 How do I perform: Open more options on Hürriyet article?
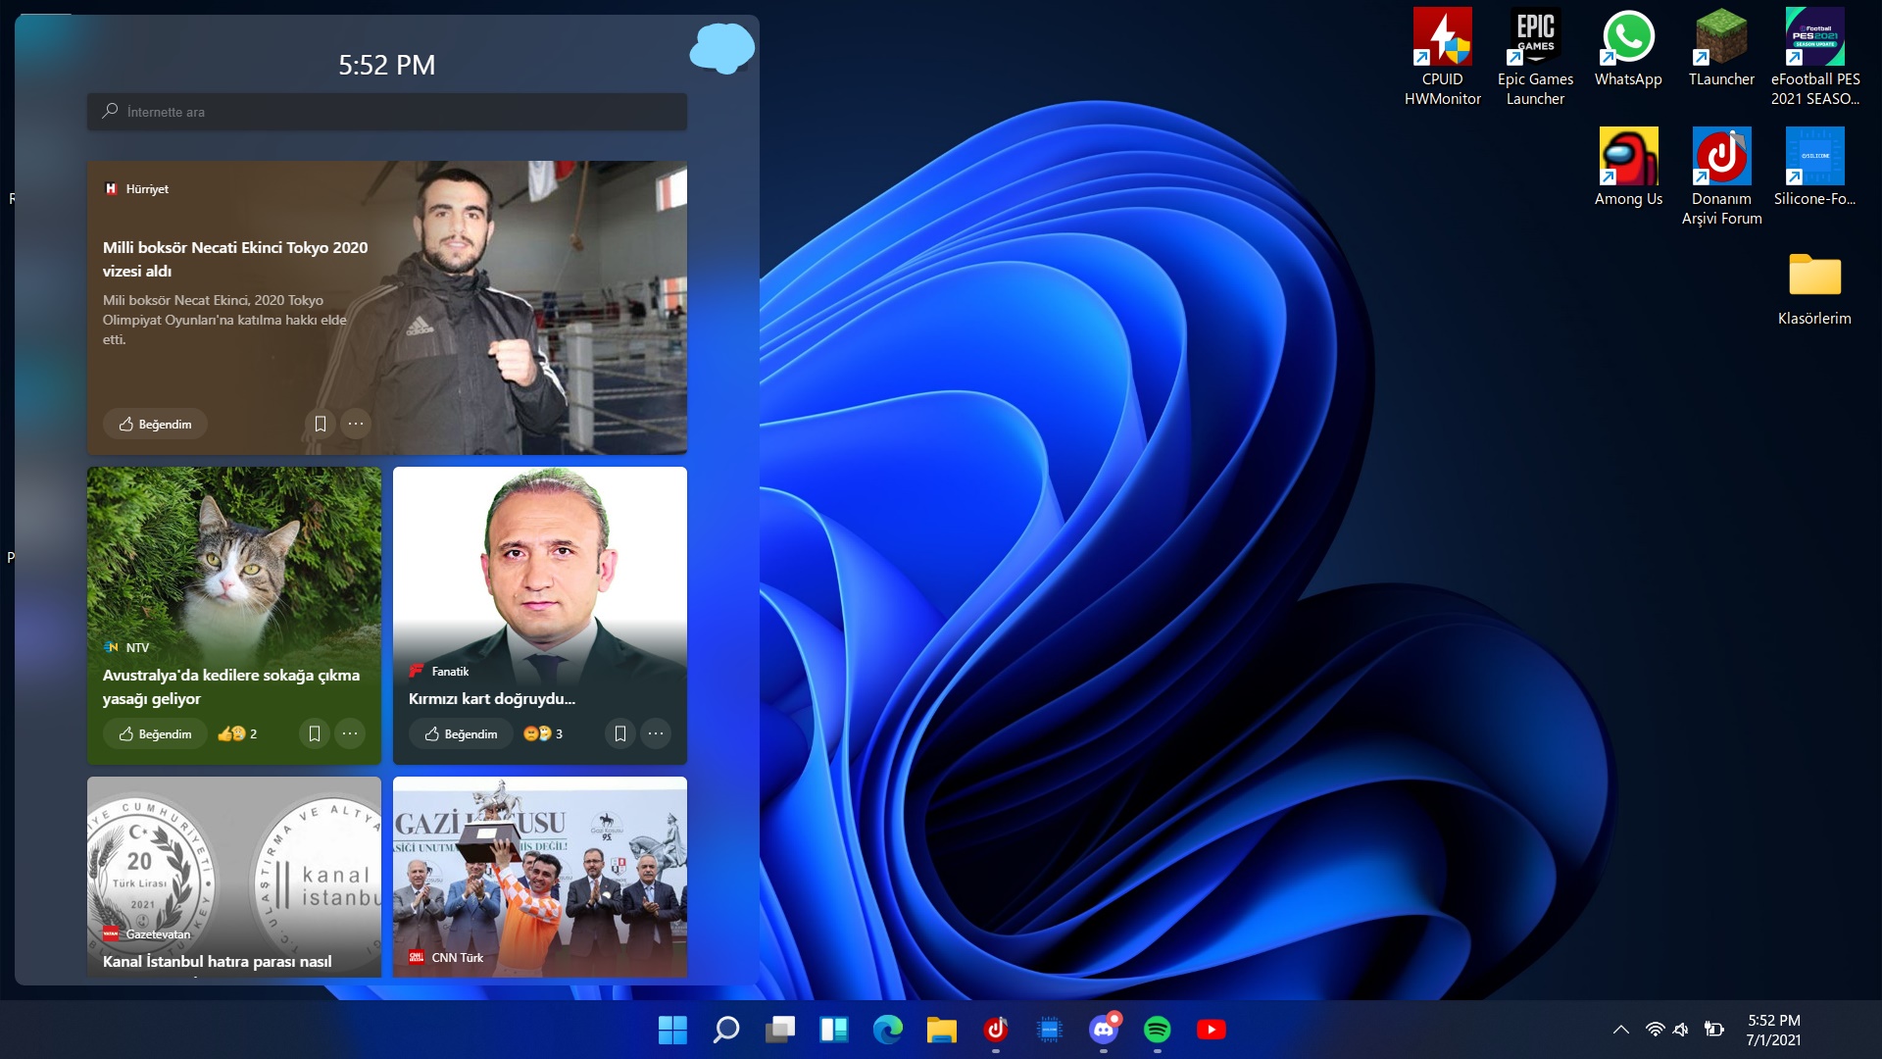pyautogui.click(x=356, y=424)
